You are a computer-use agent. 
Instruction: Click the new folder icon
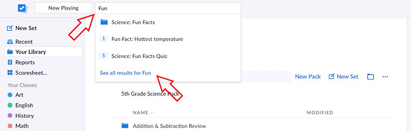click(370, 77)
